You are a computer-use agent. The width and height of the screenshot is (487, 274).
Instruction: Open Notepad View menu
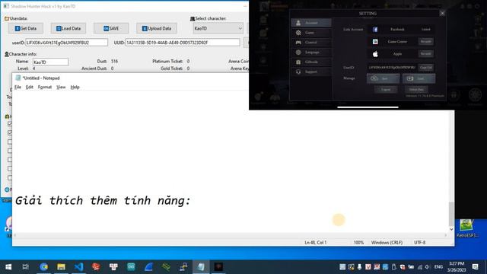(61, 87)
